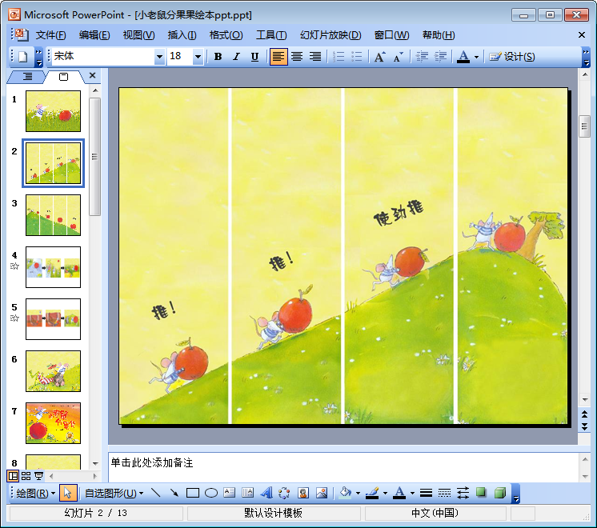Open the font name dropdown 宋体
The width and height of the screenshot is (597, 528).
point(159,57)
